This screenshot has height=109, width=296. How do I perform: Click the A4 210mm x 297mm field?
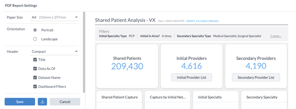coord(54,18)
